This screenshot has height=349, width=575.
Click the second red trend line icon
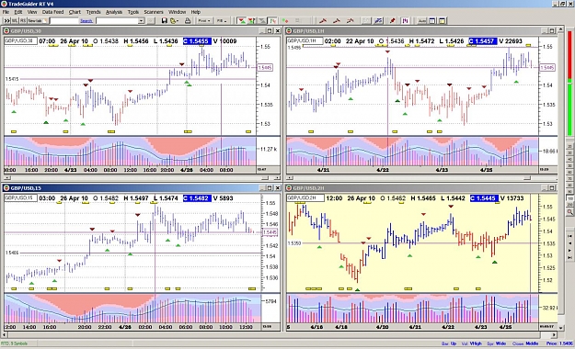pos(337,21)
